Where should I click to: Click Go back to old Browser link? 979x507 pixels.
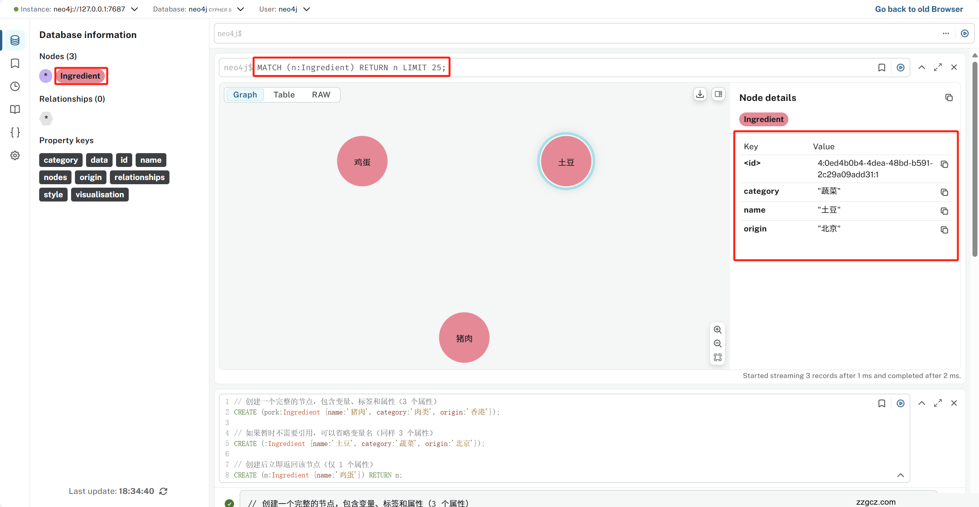point(919,9)
